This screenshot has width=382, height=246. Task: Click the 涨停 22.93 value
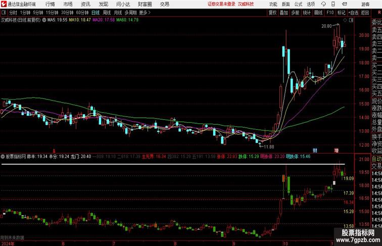click(x=227, y=157)
